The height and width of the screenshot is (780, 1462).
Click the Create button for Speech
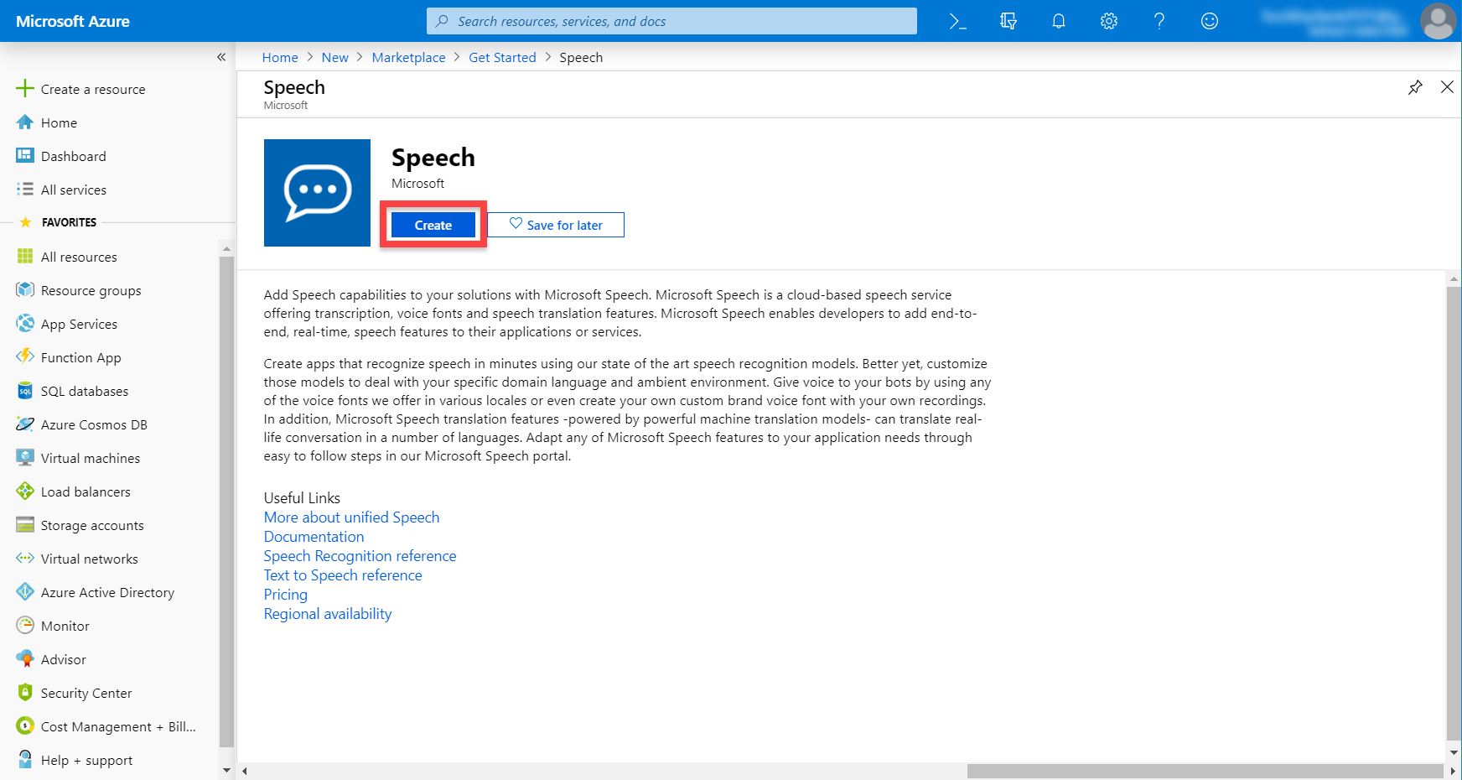coord(433,225)
